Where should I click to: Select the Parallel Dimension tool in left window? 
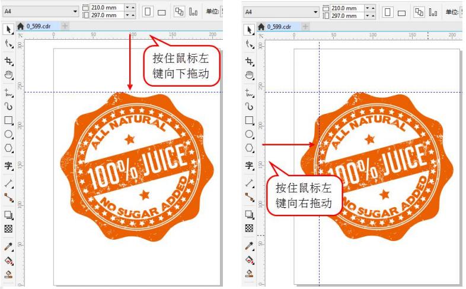(9, 183)
